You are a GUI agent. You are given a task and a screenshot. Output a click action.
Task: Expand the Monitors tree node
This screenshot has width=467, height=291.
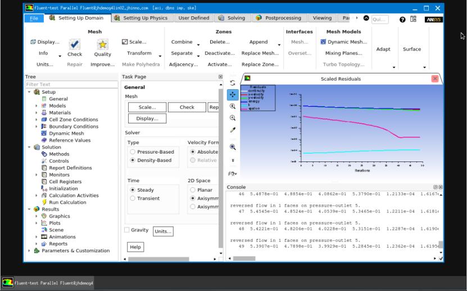(37, 175)
